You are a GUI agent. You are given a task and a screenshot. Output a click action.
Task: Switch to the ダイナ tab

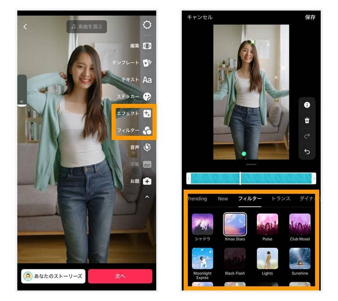(307, 199)
